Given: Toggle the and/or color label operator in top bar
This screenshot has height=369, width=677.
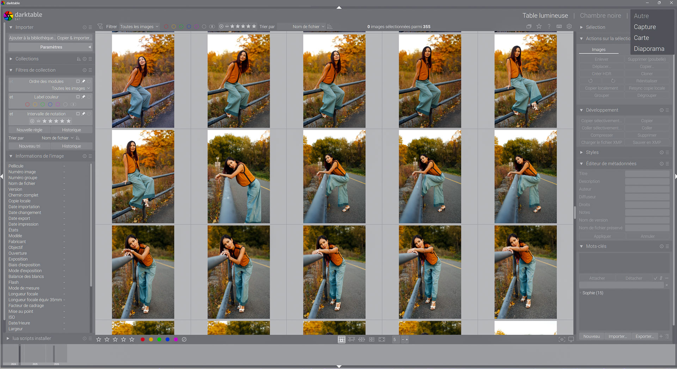Looking at the screenshot, I should (212, 26).
